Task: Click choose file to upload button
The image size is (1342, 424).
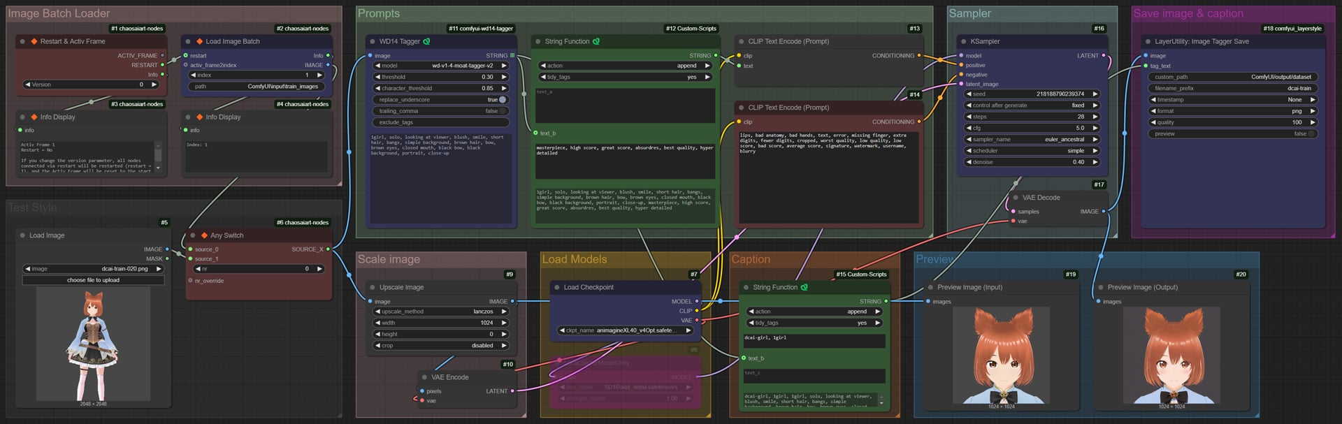Action: coord(93,280)
